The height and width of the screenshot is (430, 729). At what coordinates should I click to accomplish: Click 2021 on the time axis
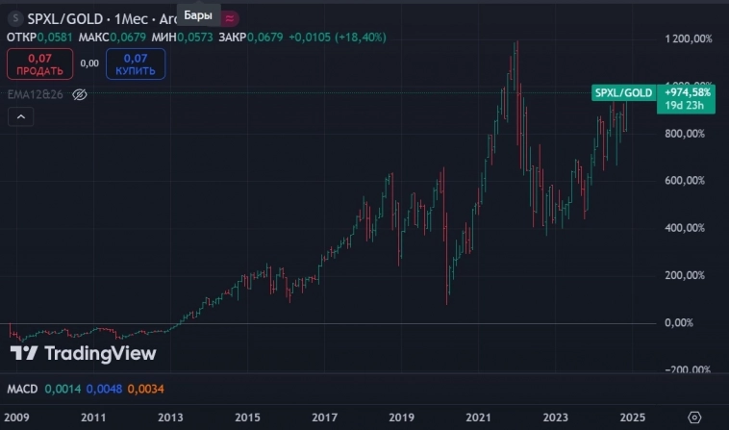point(478,417)
